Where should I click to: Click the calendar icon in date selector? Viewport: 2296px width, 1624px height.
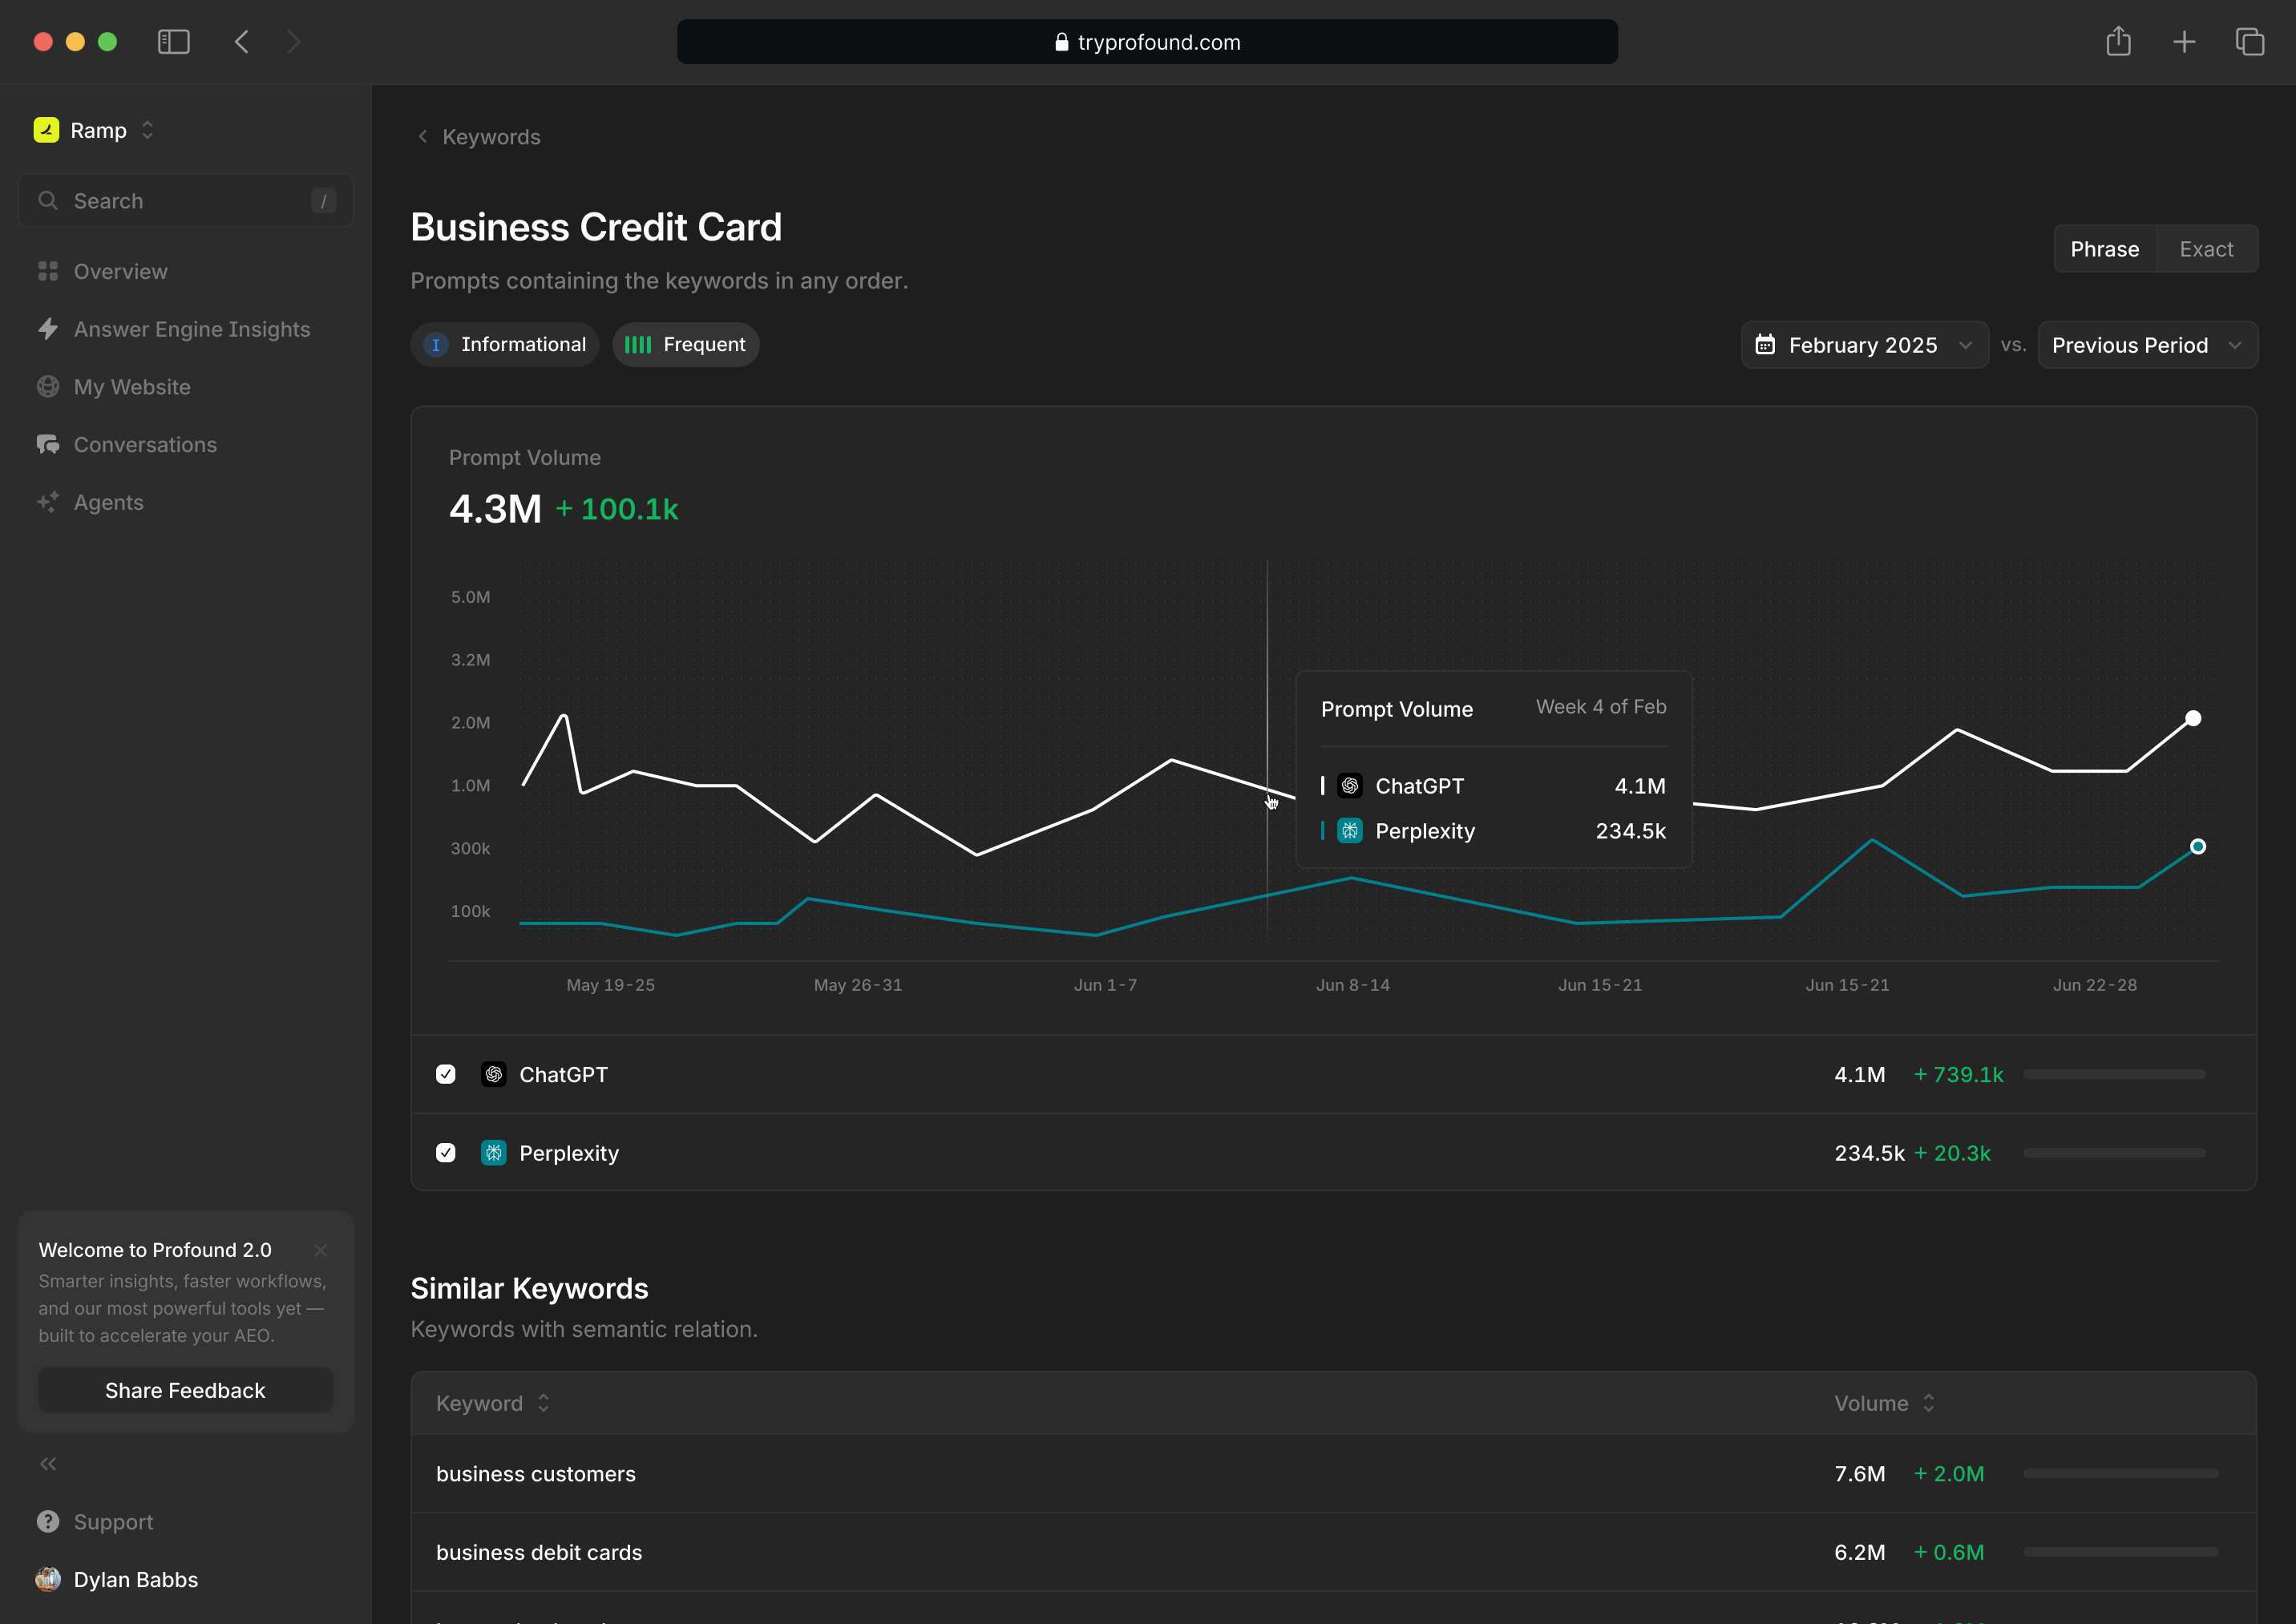(x=1765, y=345)
